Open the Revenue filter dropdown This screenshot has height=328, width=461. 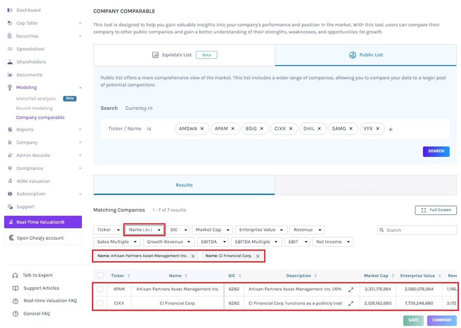(307, 229)
